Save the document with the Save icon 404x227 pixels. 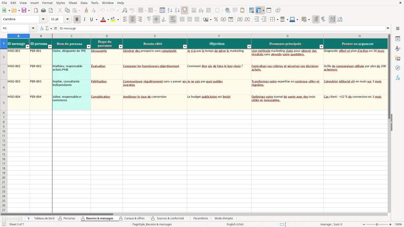(24, 10)
